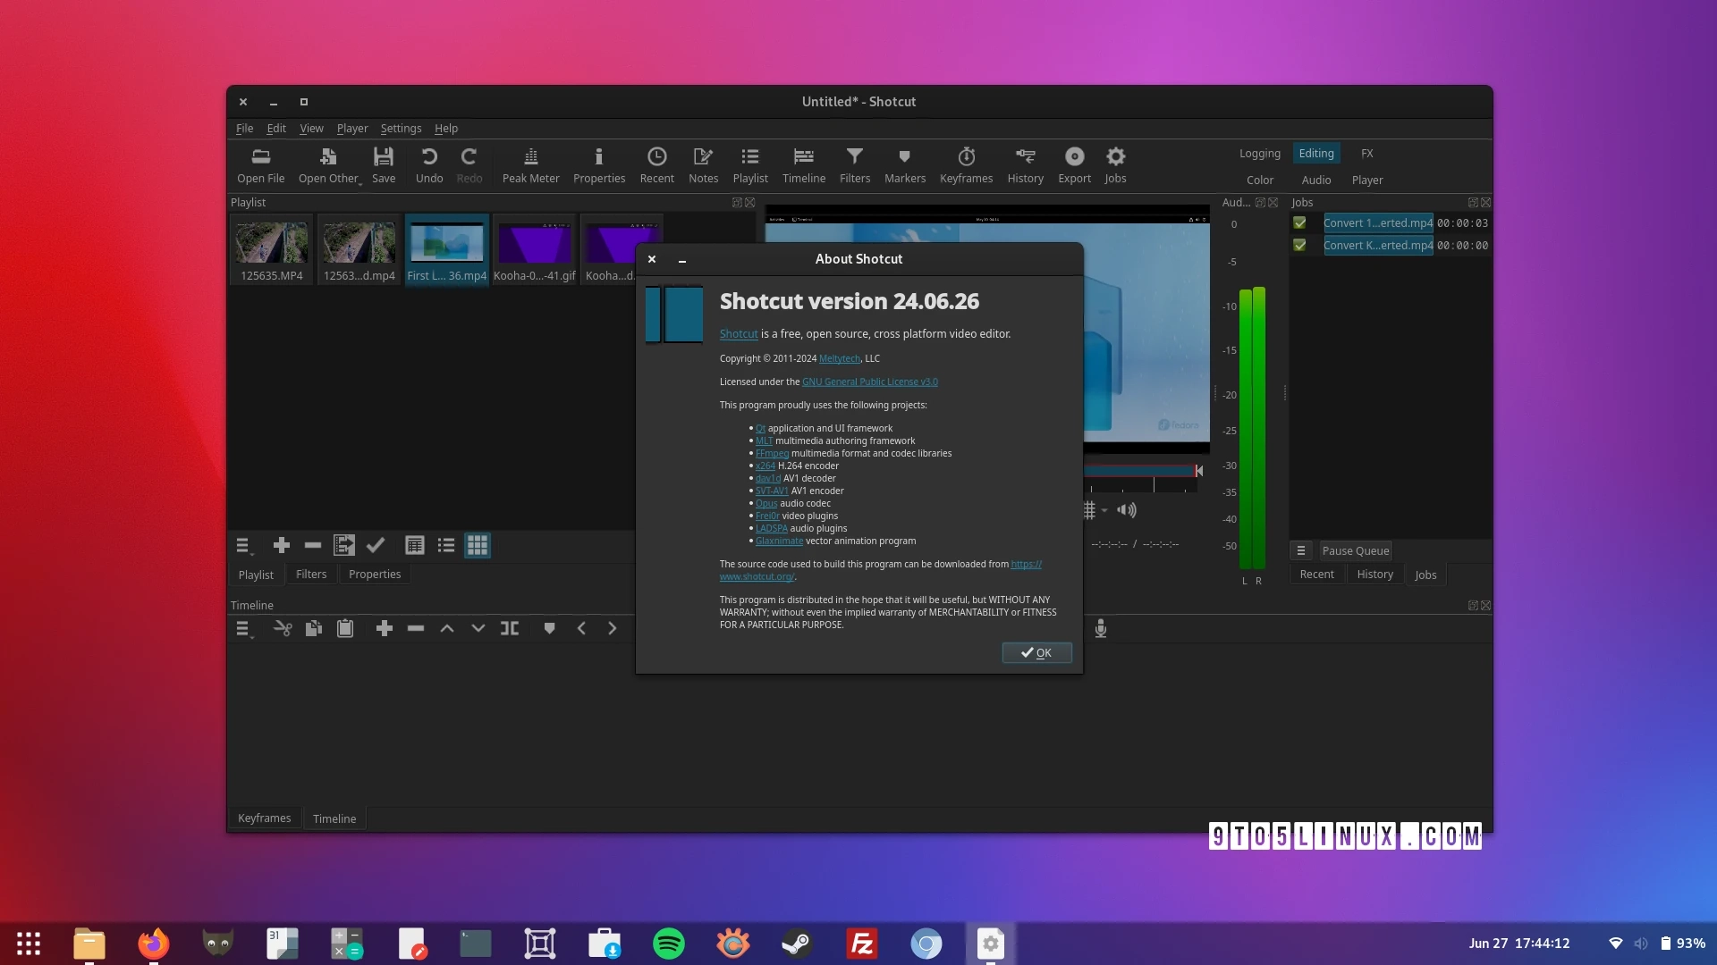Select the Player tab in right panel
Image resolution: width=1717 pixels, height=965 pixels.
point(1366,179)
